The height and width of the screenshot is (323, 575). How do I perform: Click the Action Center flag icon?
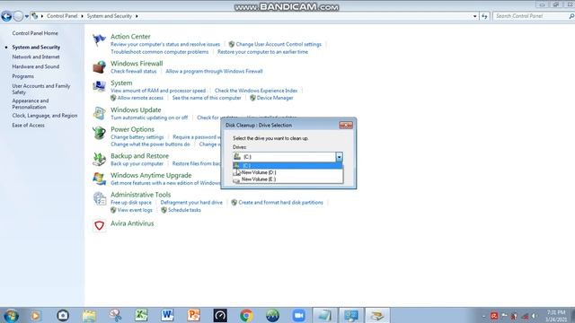tap(99, 39)
